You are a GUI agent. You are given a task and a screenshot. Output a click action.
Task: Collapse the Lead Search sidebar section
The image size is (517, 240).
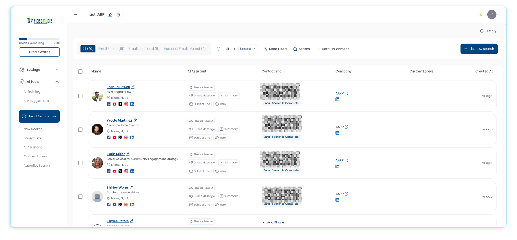[39, 116]
